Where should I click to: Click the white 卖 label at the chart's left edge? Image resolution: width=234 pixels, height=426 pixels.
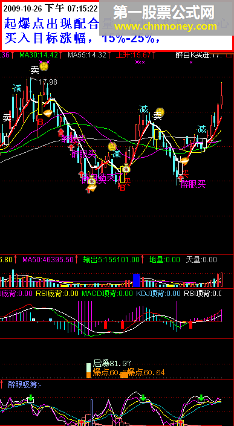pos(7,118)
